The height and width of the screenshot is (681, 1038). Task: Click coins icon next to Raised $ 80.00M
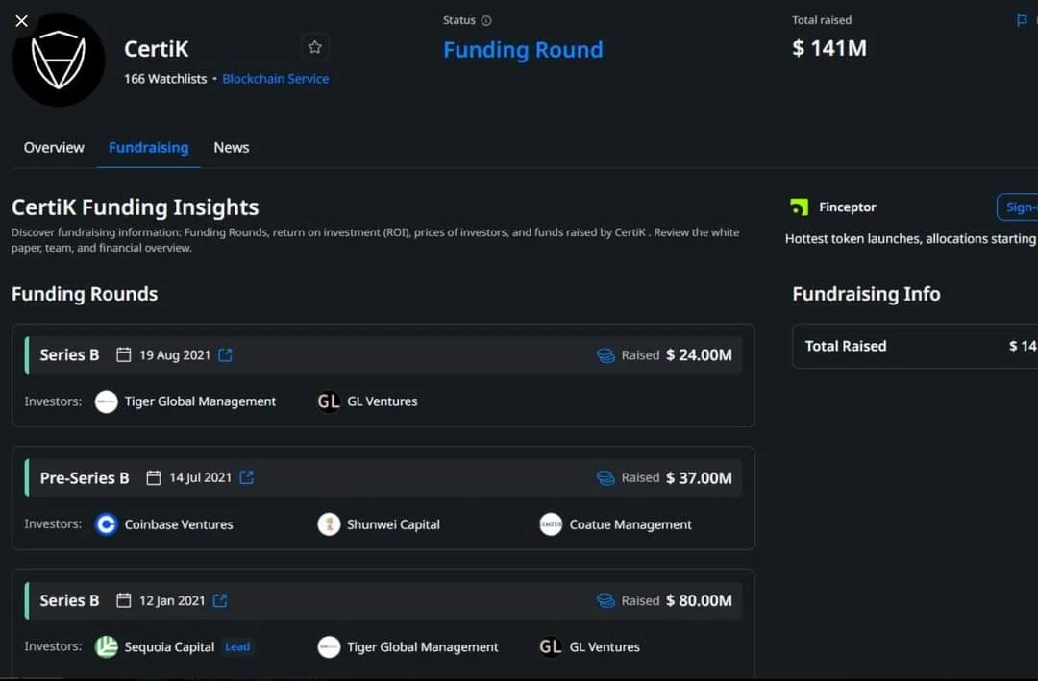click(605, 600)
